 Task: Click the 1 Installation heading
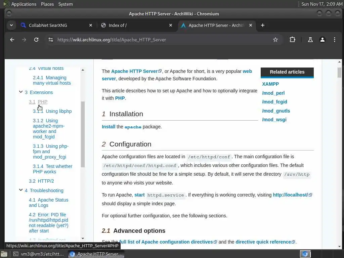[122, 114]
